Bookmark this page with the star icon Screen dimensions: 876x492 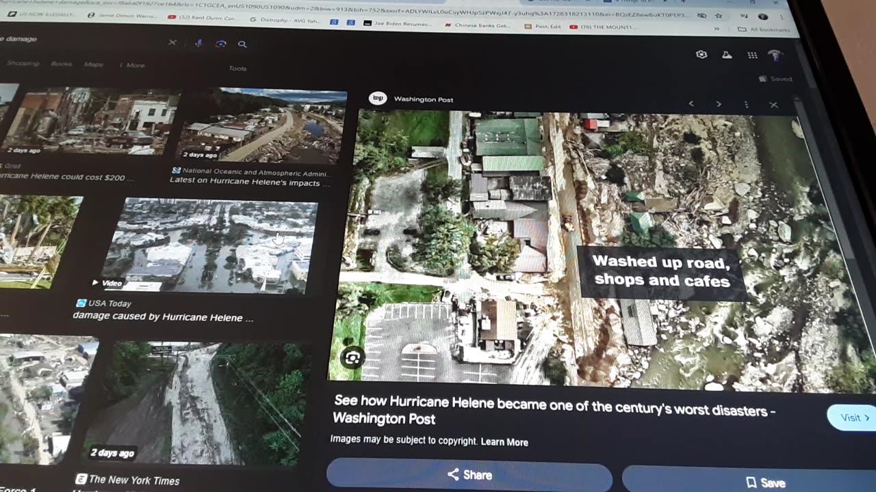tap(718, 15)
